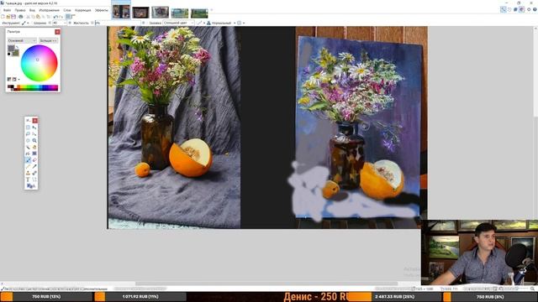Viewport: 538px width, 302px height.
Task: Click the Print toolbar icon
Action: pyautogui.click(x=20, y=17)
